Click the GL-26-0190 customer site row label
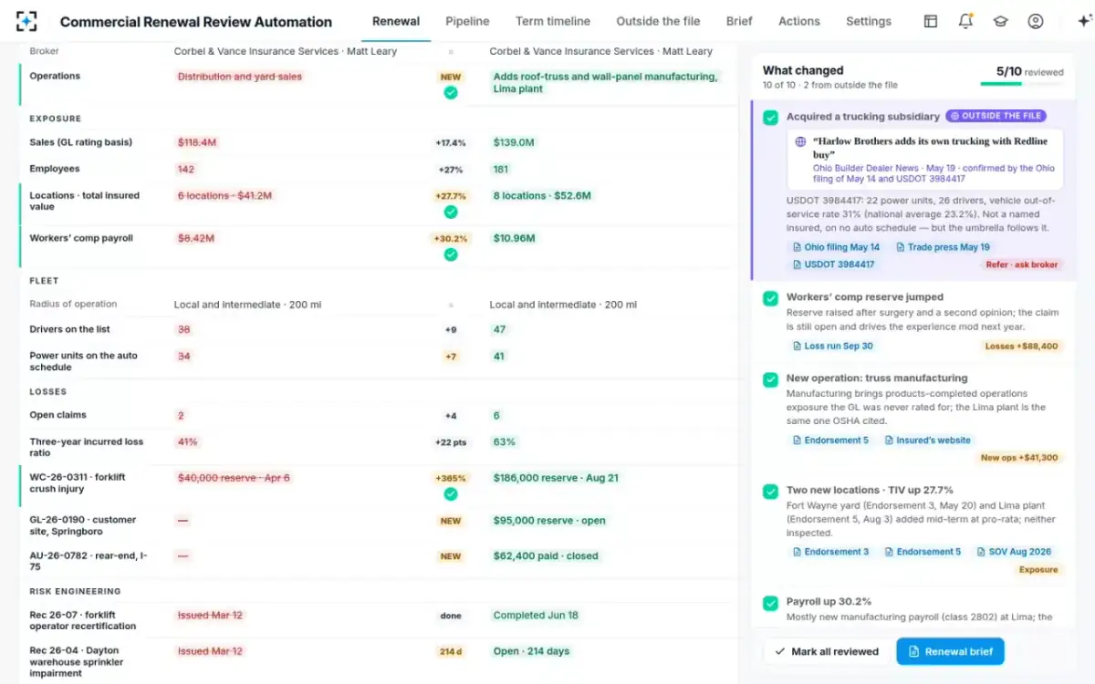This screenshot has height=684, width=1095. (83, 525)
